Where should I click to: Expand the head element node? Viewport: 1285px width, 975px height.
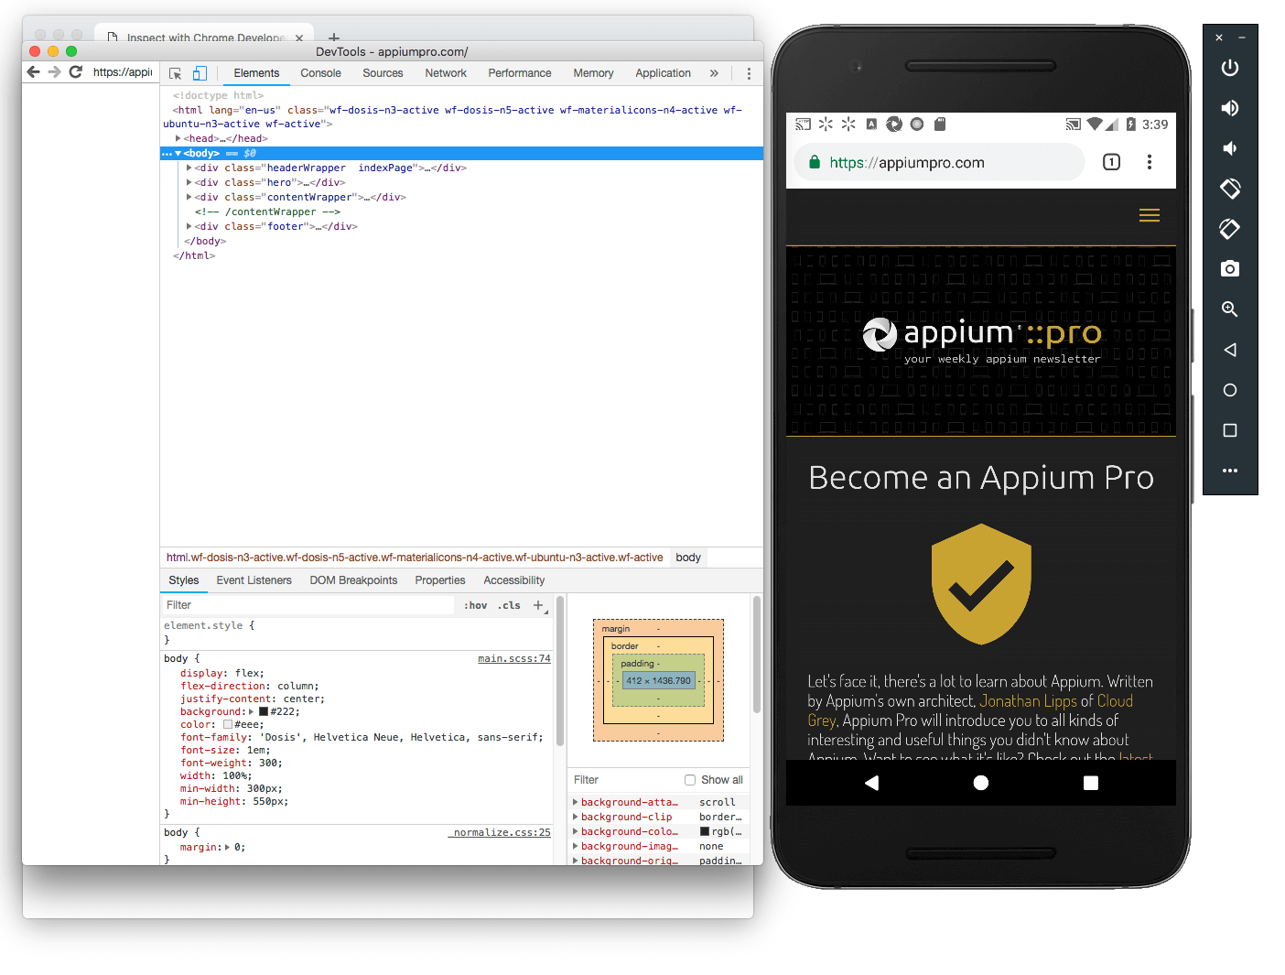click(178, 138)
